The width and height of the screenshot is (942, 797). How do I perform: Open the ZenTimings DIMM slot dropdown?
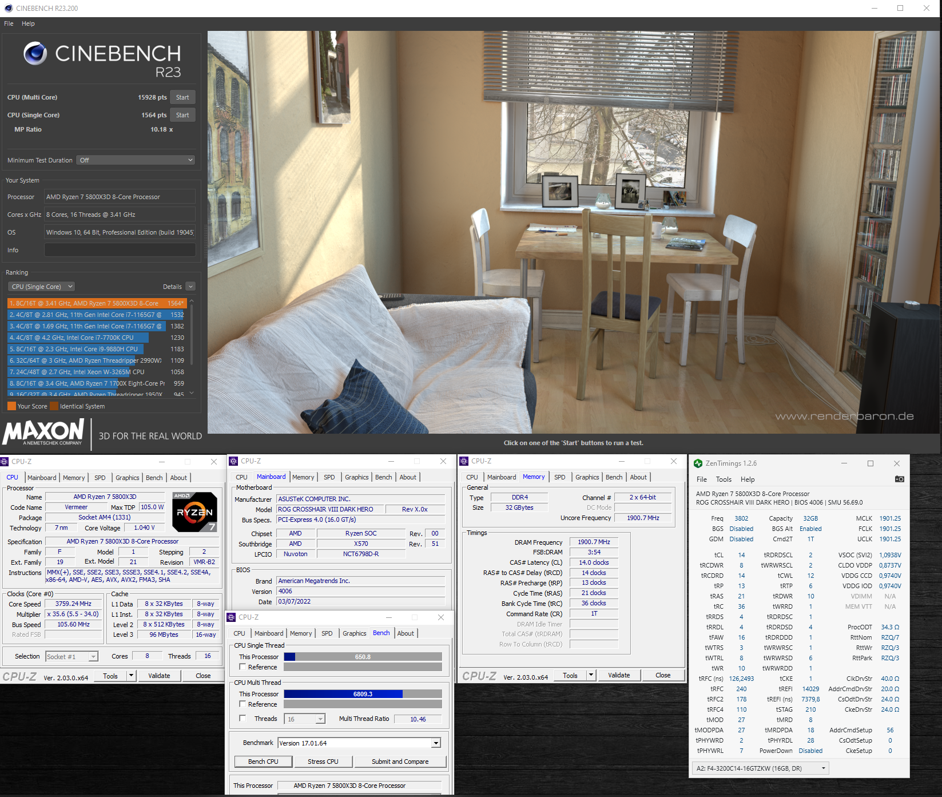tap(761, 768)
